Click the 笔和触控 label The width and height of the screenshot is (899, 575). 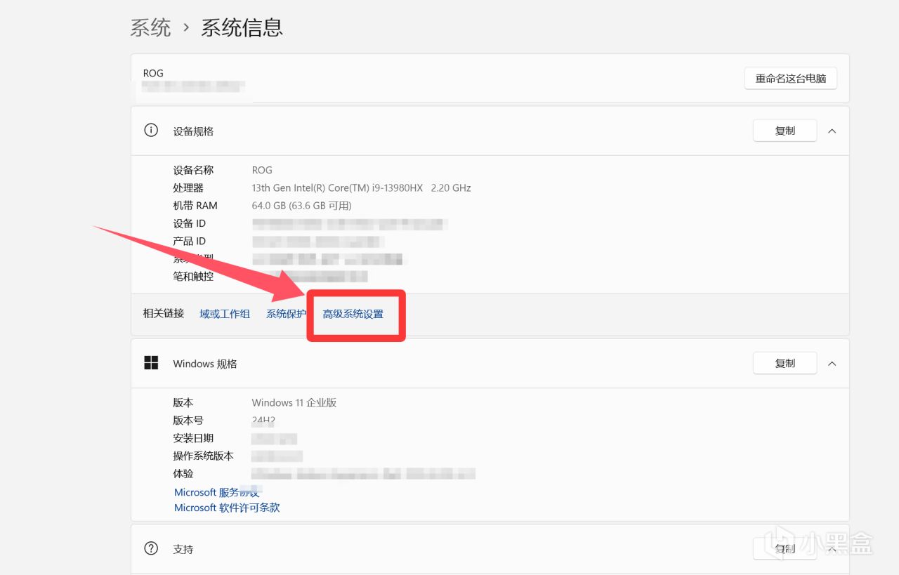[x=193, y=277]
